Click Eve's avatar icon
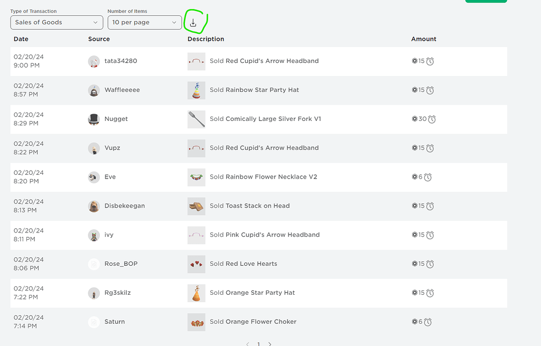The image size is (541, 346). (x=94, y=177)
